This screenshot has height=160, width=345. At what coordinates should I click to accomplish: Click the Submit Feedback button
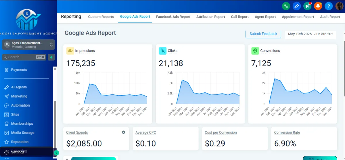[x=263, y=34]
